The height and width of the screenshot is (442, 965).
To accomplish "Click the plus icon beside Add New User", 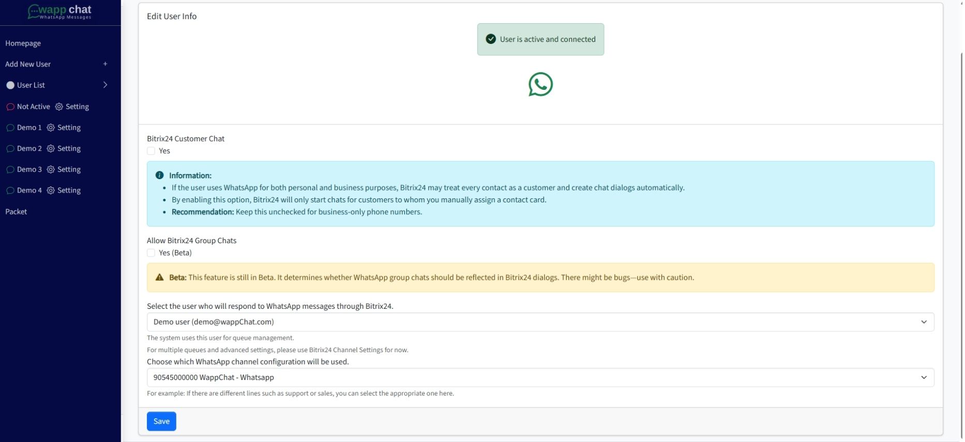I will tap(105, 64).
